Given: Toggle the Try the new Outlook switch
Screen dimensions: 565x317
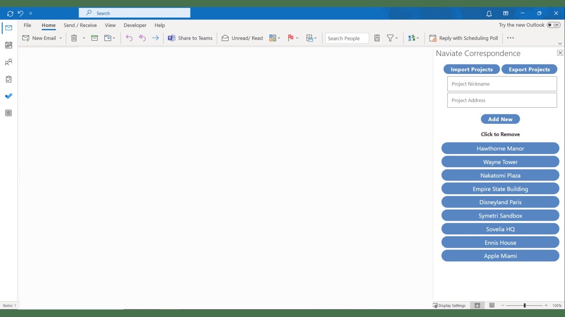Looking at the screenshot, I should [x=554, y=25].
